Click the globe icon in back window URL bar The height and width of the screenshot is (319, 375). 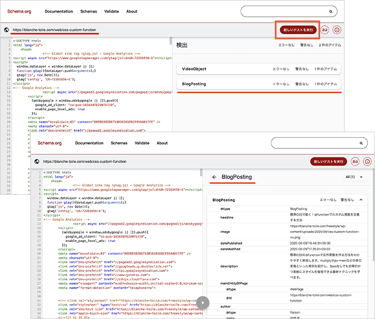click(x=7, y=30)
